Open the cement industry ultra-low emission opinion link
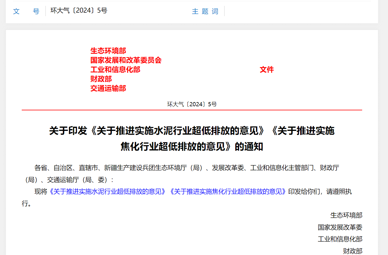This screenshot has width=388, height=255. (x=108, y=192)
